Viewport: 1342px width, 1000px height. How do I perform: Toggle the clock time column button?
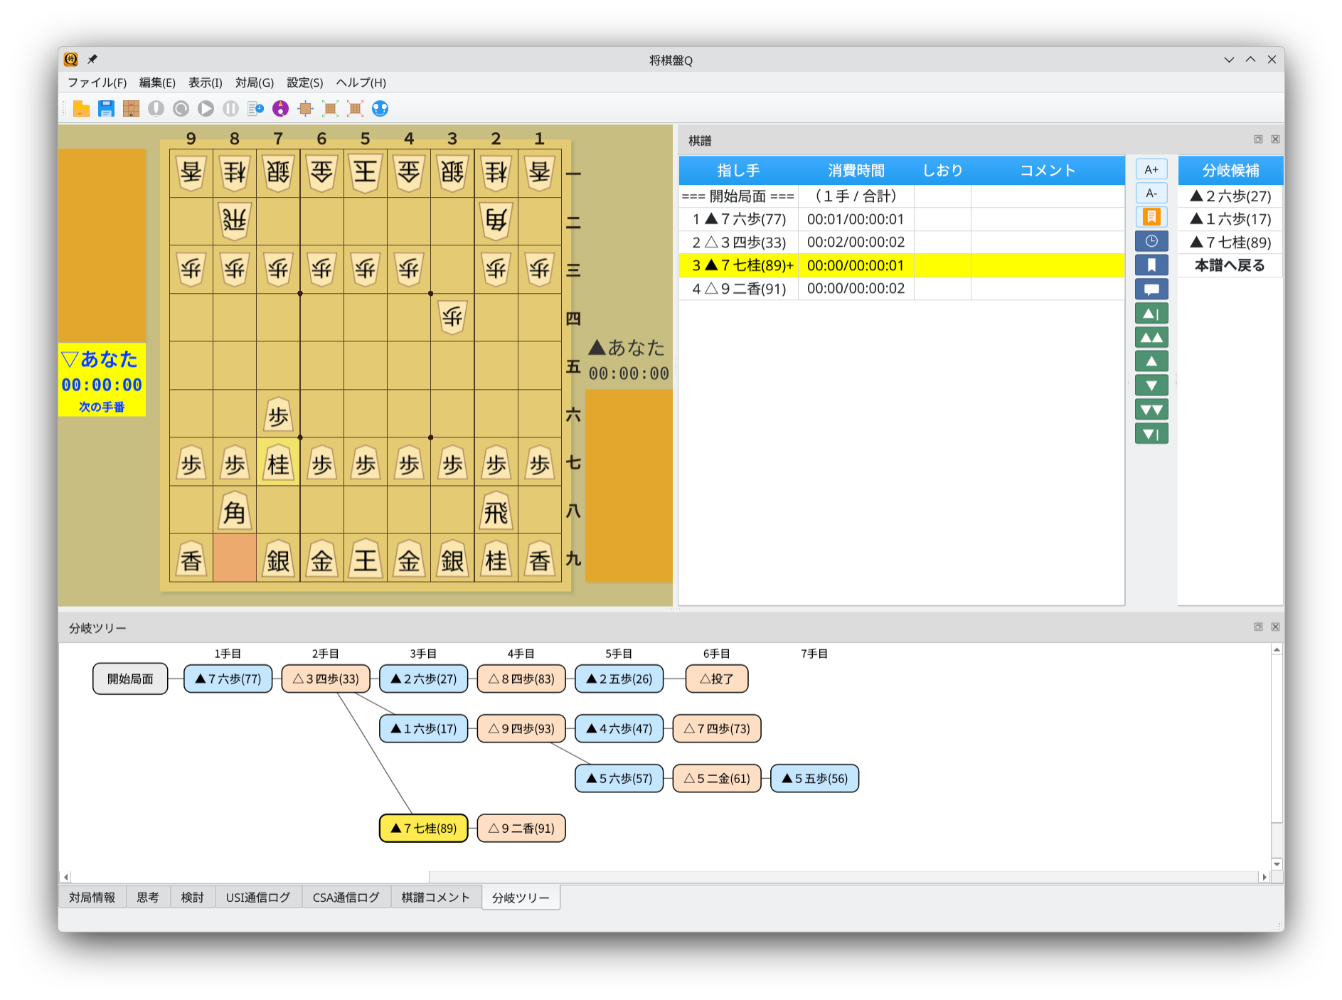[x=1151, y=241]
